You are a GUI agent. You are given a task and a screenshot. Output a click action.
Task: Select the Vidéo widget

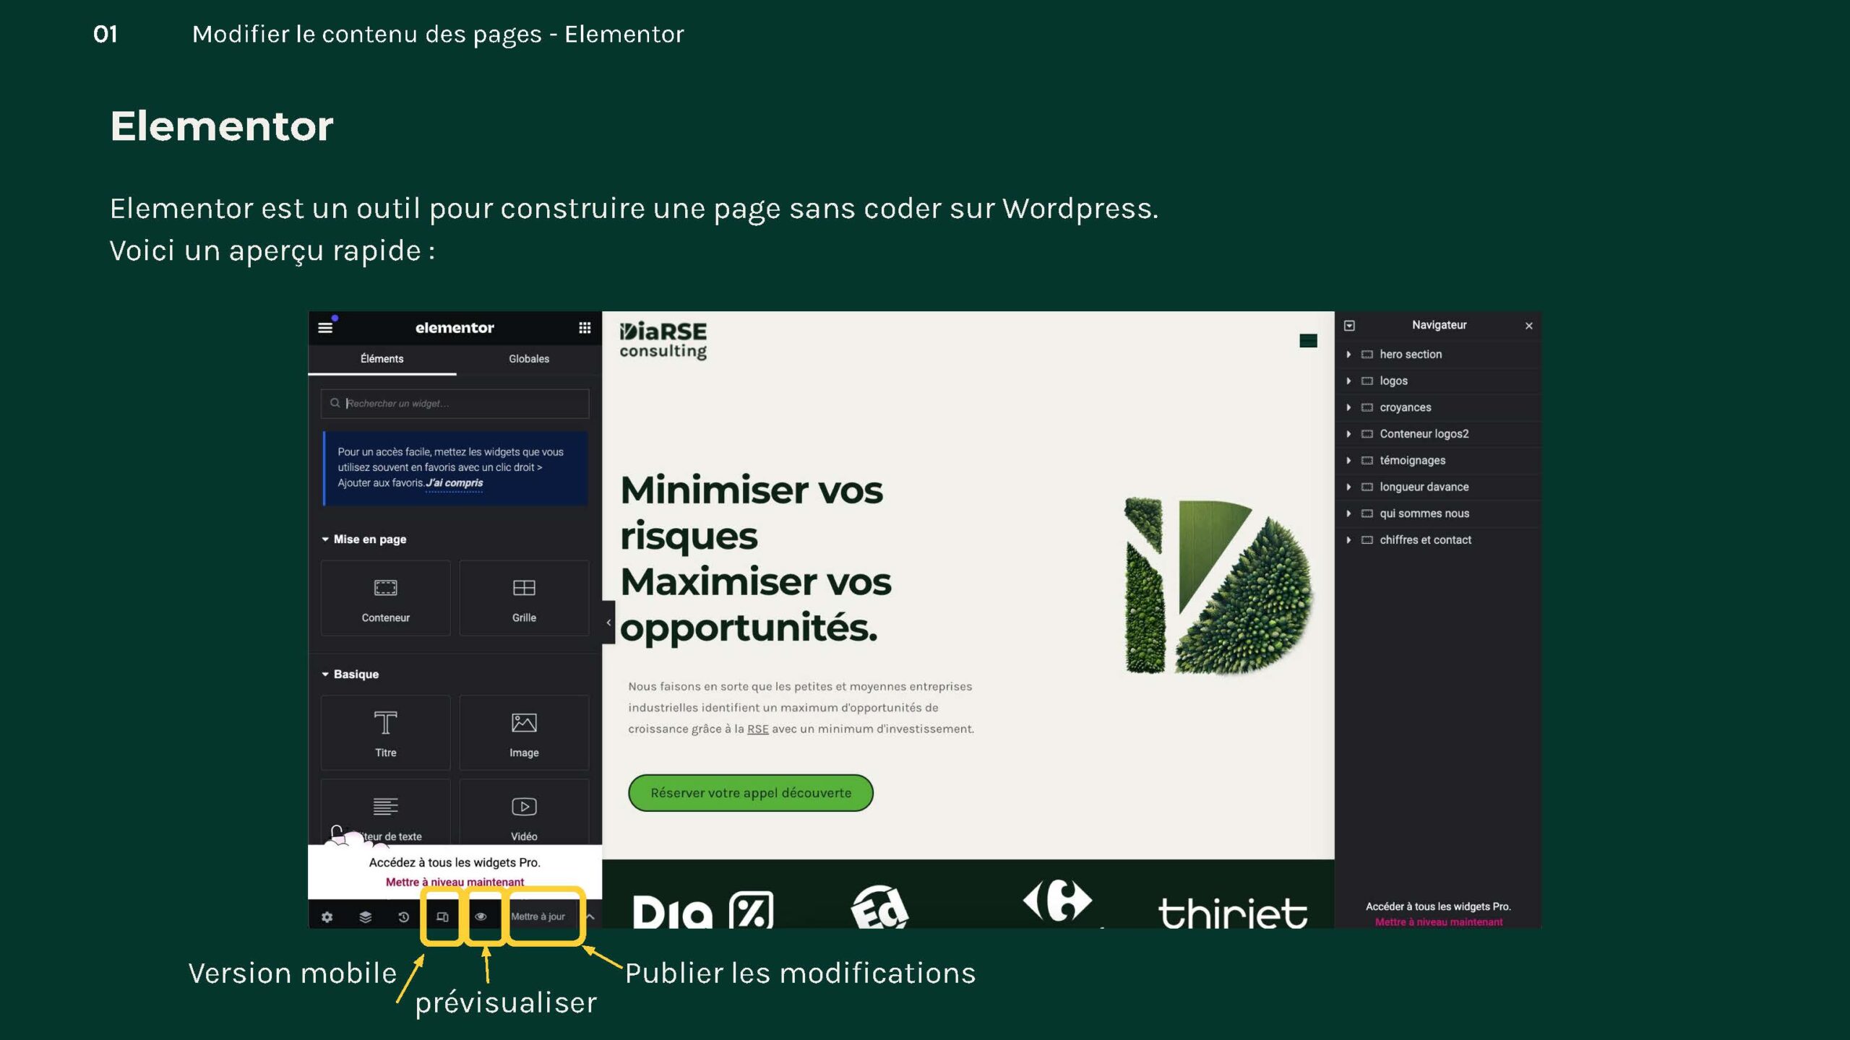(524, 812)
